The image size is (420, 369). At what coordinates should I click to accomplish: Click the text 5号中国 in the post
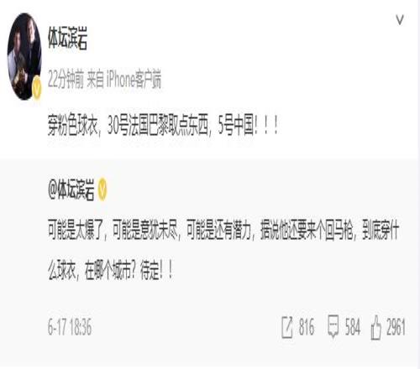click(x=237, y=126)
